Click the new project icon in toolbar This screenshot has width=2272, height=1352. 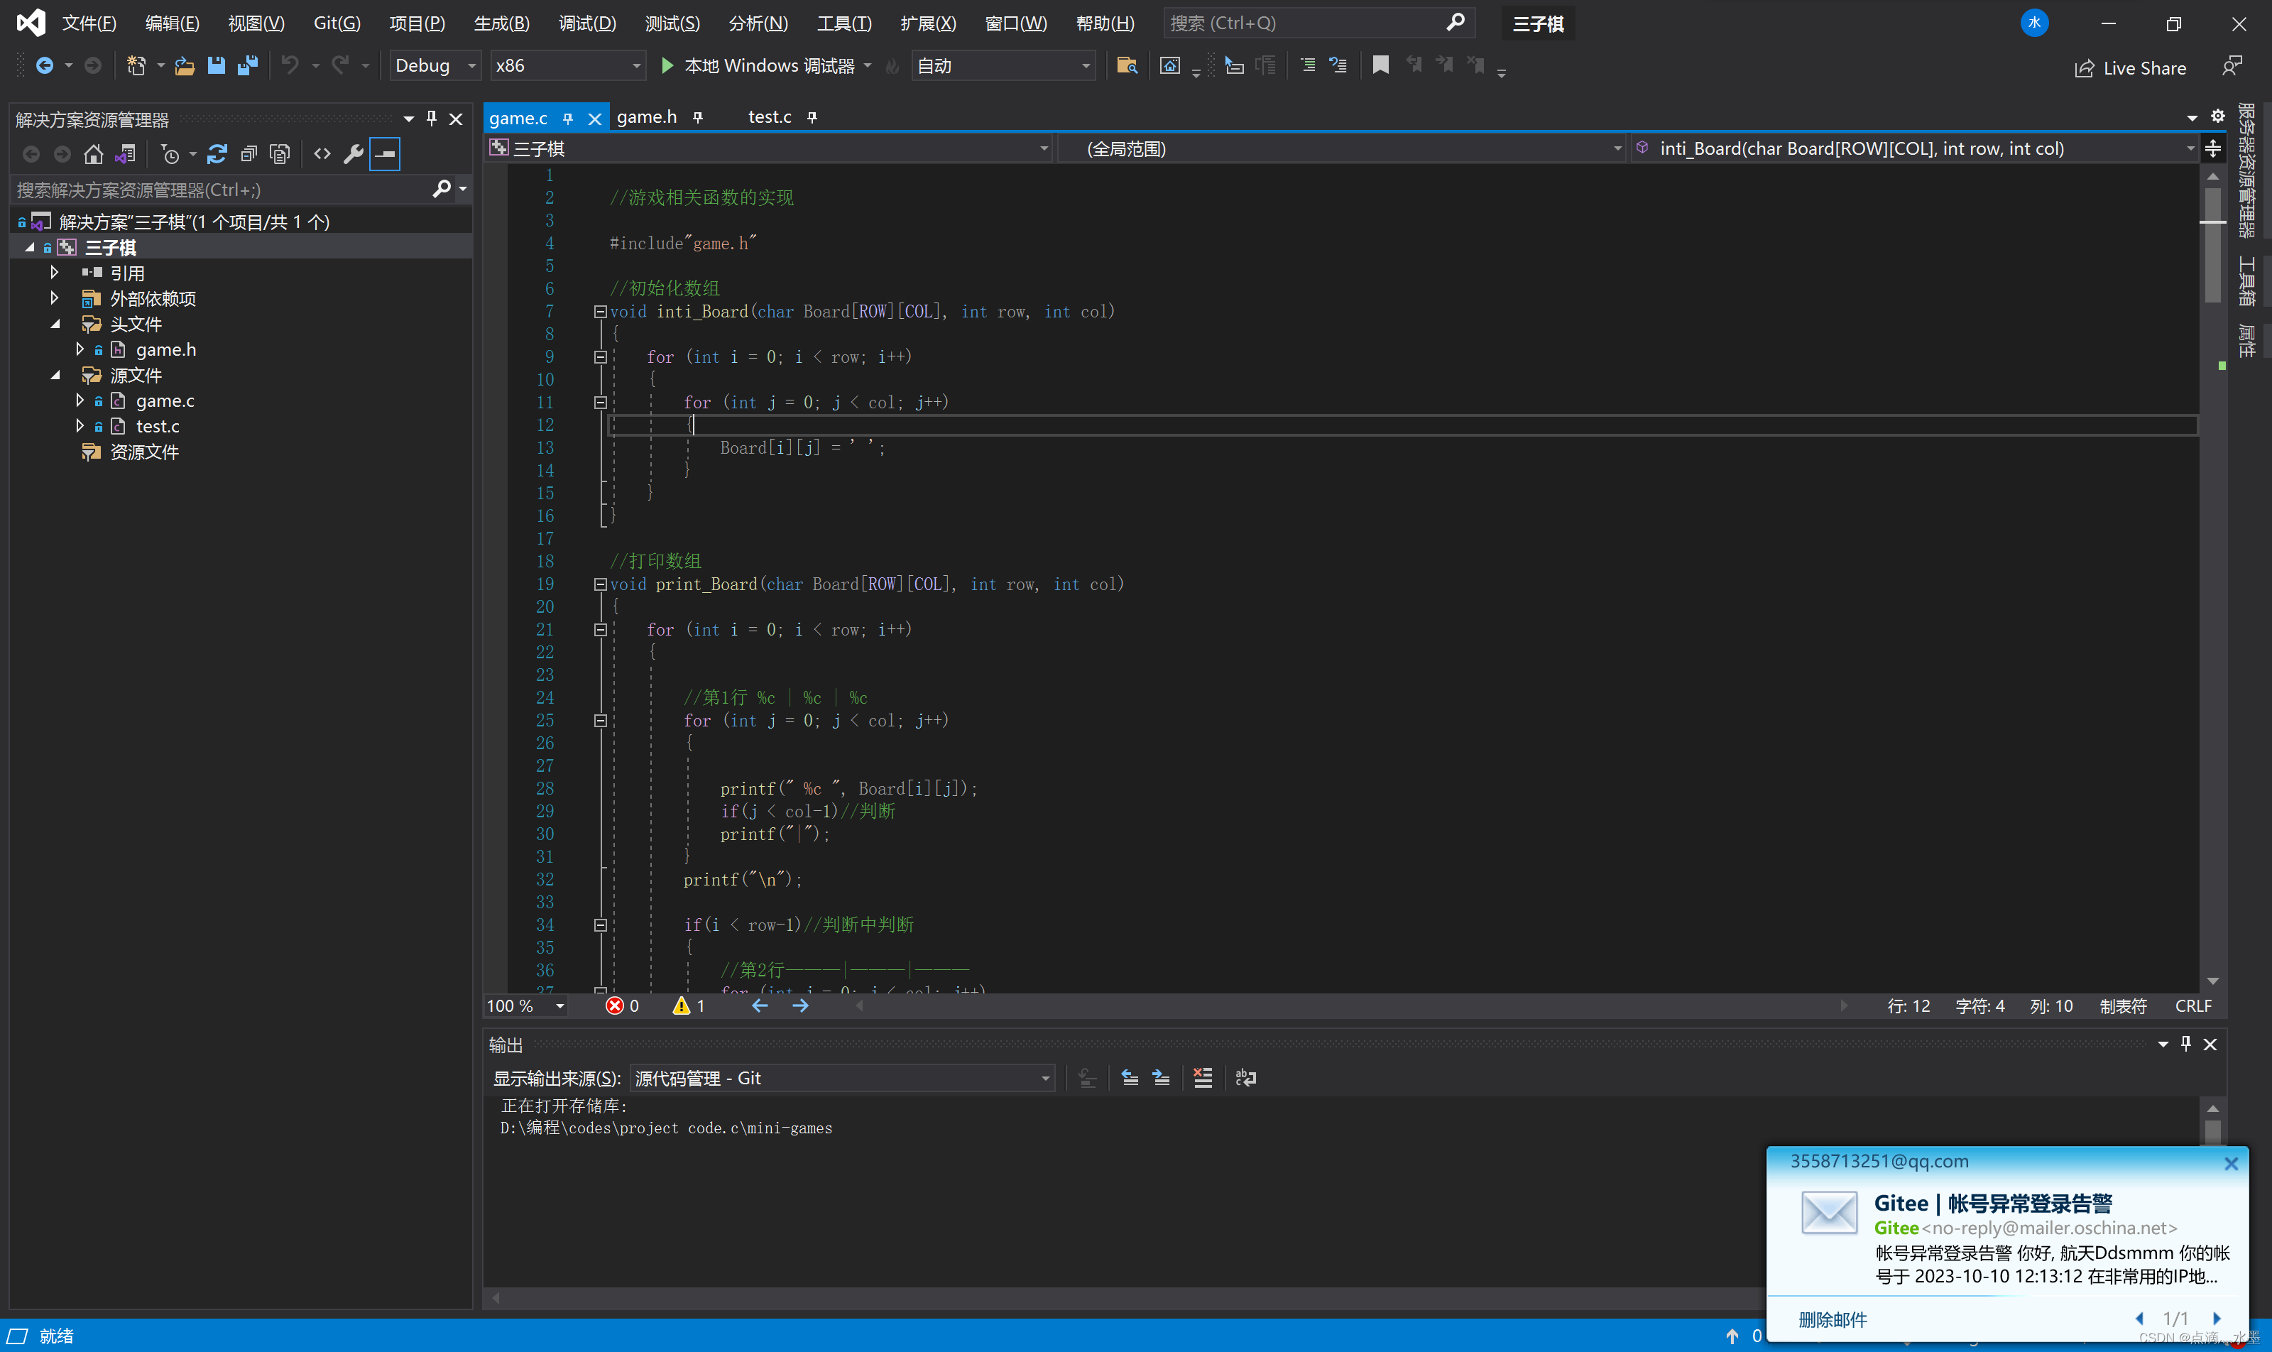tap(136, 65)
